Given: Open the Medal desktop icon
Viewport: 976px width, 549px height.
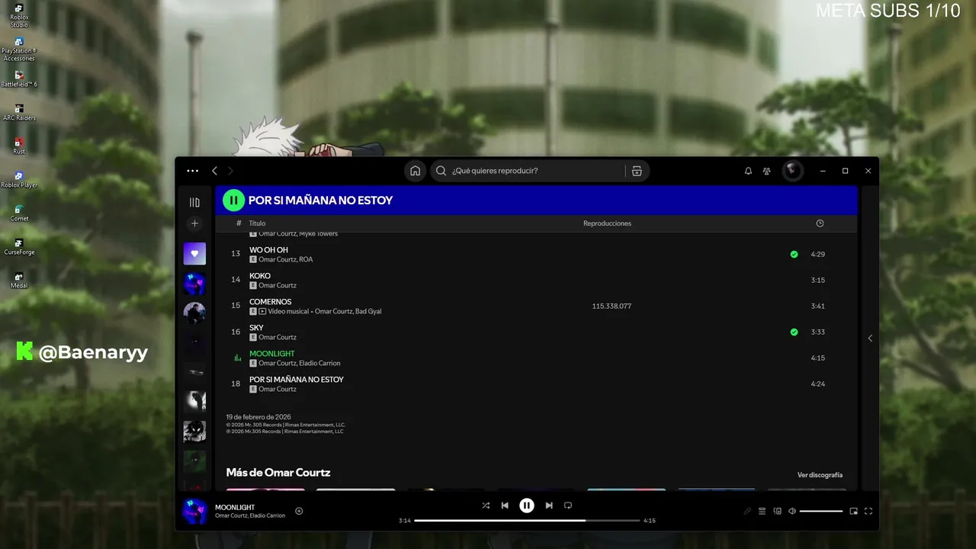Looking at the screenshot, I should pos(19,280).
